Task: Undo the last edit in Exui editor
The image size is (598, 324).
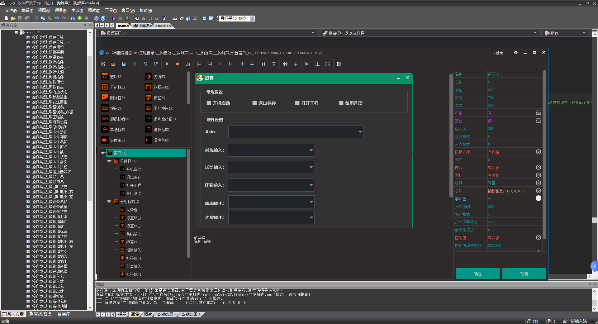Action: [x=145, y=64]
